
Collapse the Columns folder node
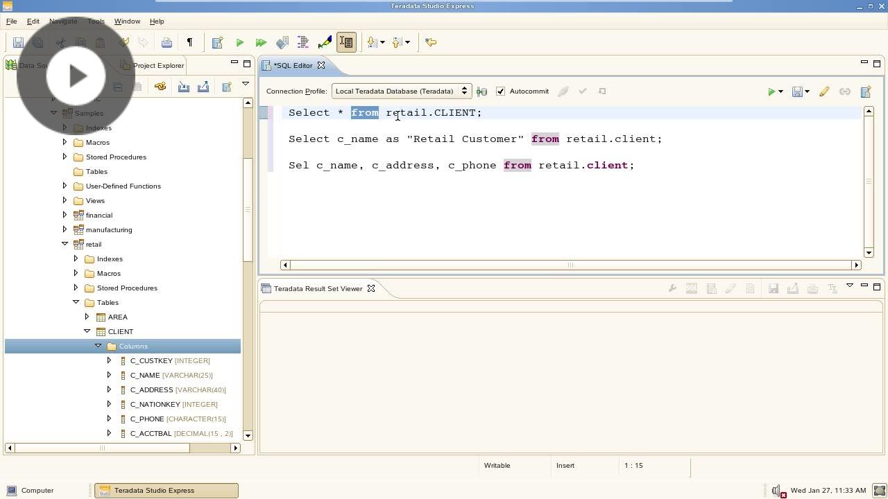click(x=98, y=346)
